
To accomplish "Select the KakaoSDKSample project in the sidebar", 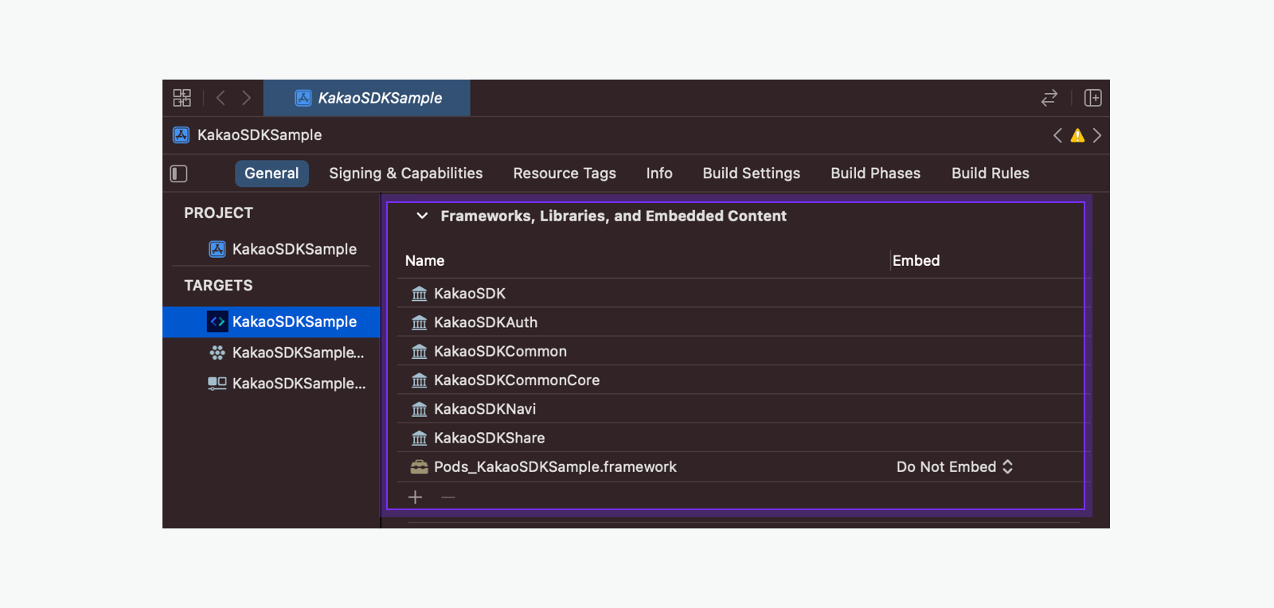I will pyautogui.click(x=294, y=249).
